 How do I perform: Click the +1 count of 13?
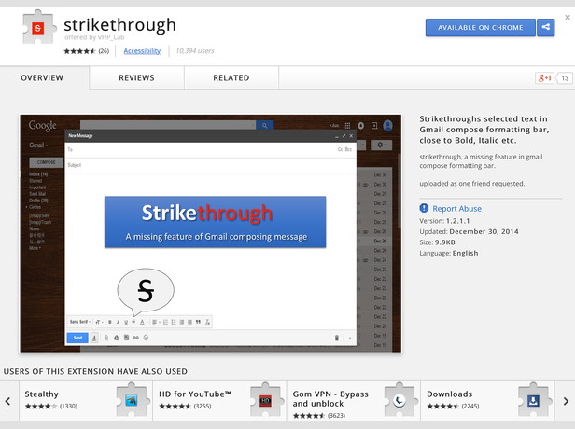coord(565,78)
